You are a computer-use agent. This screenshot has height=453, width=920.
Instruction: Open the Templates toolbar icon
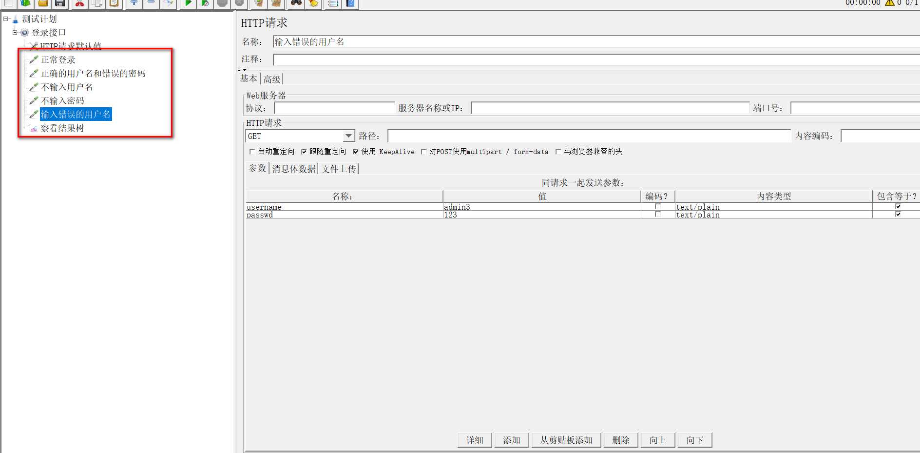(25, 3)
